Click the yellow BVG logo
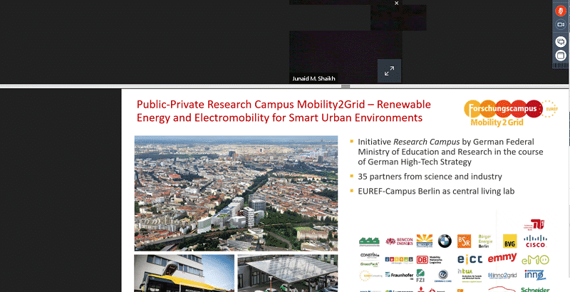This screenshot has height=292, width=570. pyautogui.click(x=509, y=241)
